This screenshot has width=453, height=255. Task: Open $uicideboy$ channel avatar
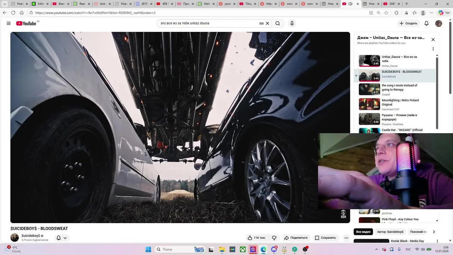coord(15,238)
